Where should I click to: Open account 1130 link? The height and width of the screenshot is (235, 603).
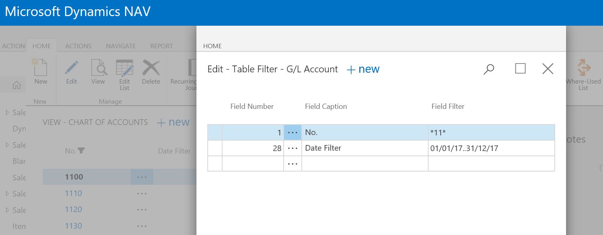tap(74, 226)
